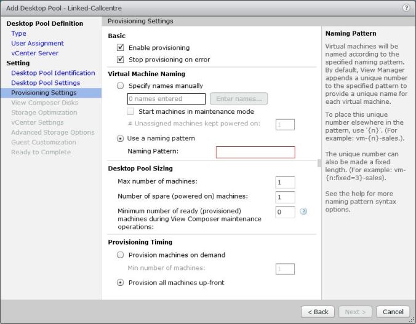This screenshot has width=416, height=324.
Task: Navigate to Desktop Pool Identification
Action: tap(53, 73)
